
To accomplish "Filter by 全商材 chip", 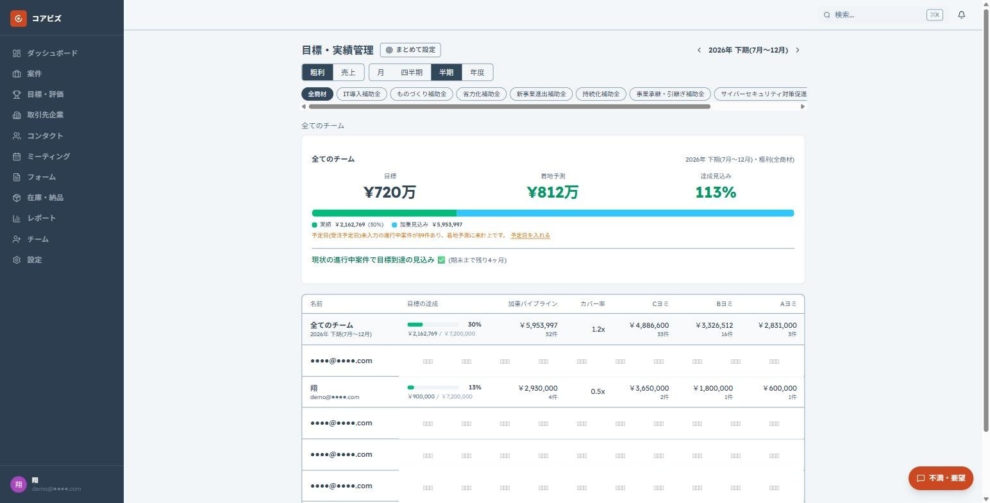I will (317, 94).
